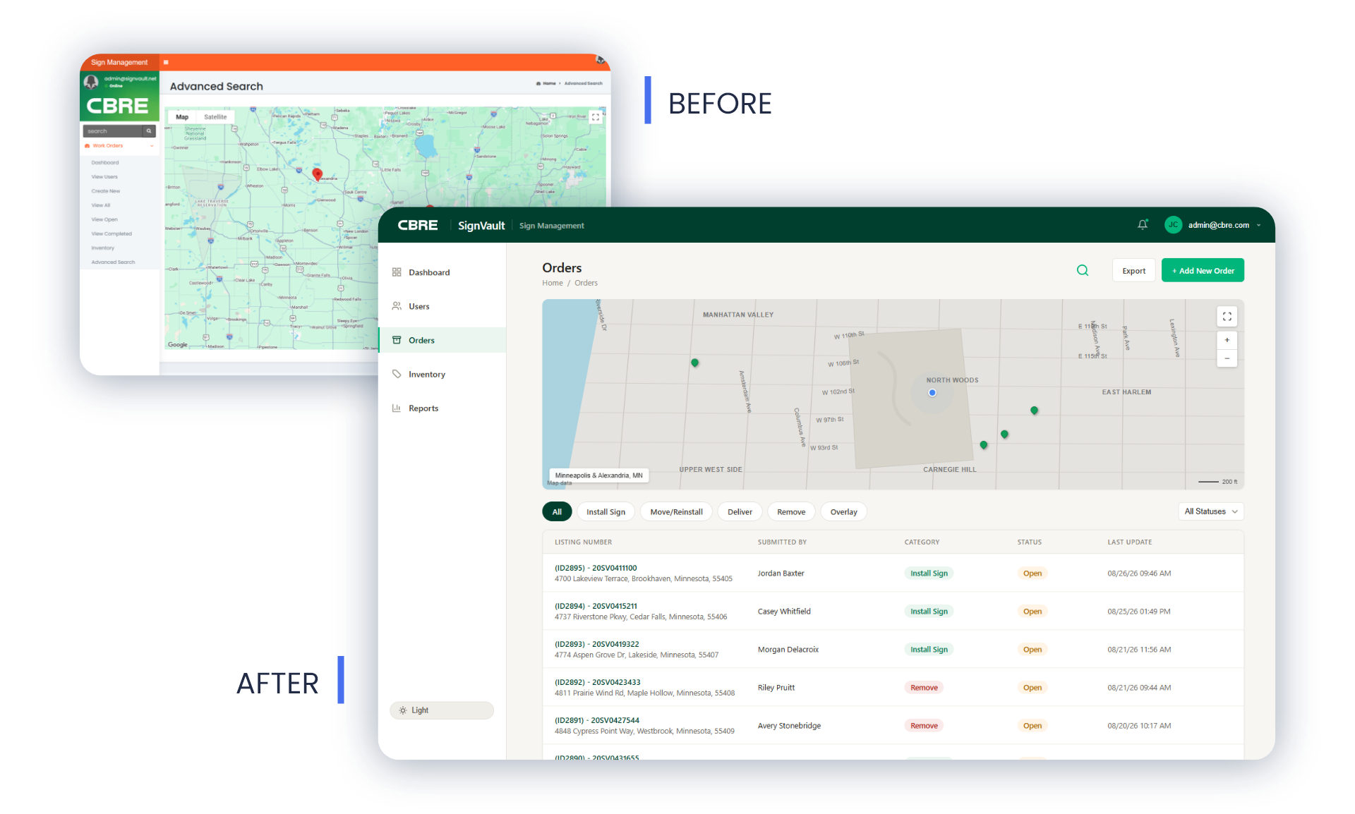Click Create New in the old sidebar
The height and width of the screenshot is (814, 1355).
point(106,191)
